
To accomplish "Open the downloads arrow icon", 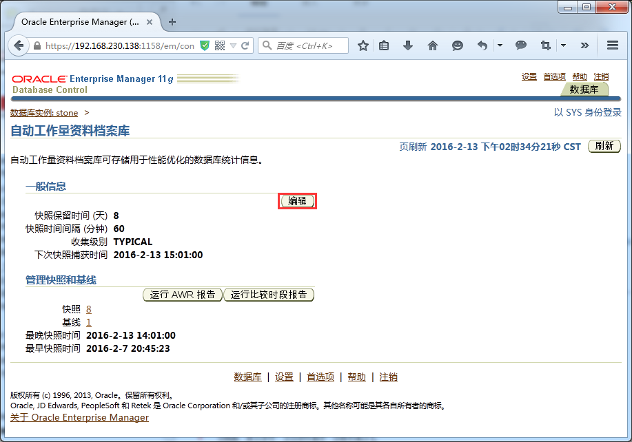I will [x=408, y=45].
